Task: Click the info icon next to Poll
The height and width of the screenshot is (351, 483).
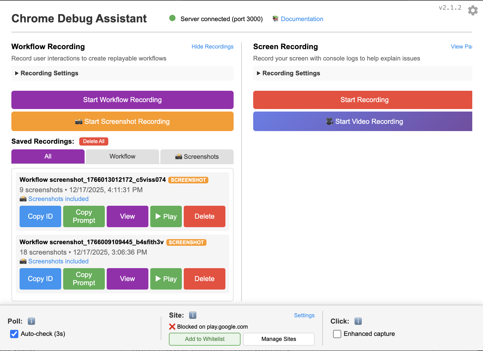Action: [x=31, y=321]
